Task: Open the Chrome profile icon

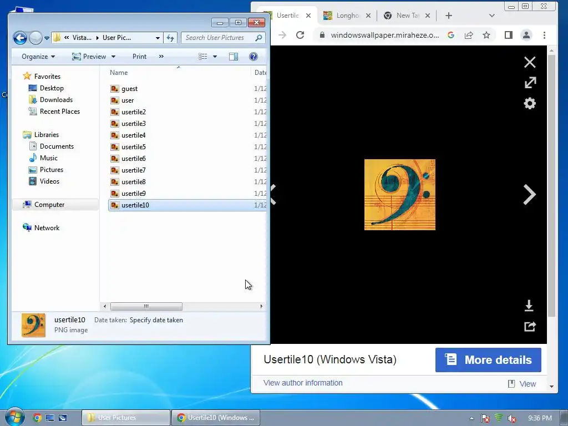Action: [x=526, y=35]
